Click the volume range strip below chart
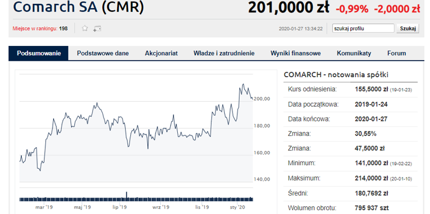The image size is (430, 214). click(136, 199)
